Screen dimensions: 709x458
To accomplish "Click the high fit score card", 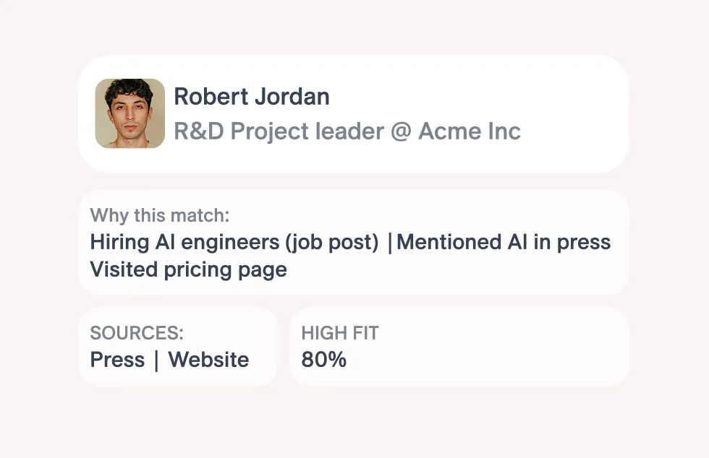I will [x=459, y=347].
